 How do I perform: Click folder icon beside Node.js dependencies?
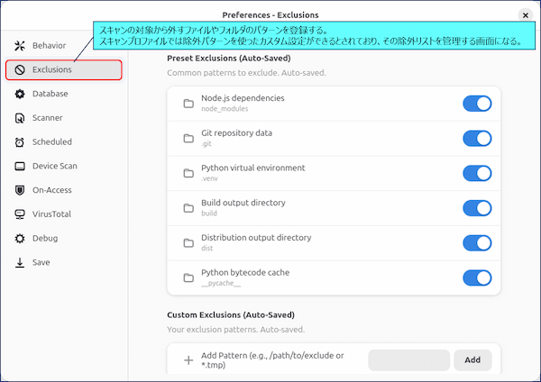pos(188,104)
